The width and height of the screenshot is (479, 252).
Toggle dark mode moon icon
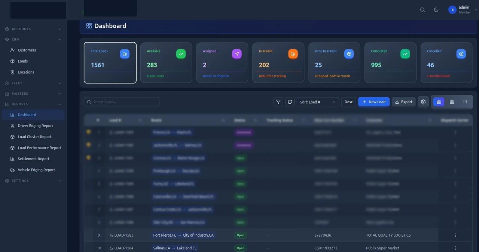pyautogui.click(x=436, y=10)
